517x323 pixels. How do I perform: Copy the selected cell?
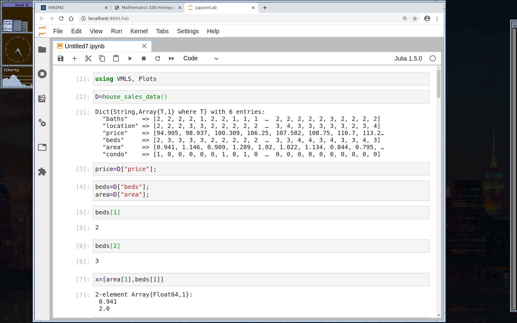tap(102, 58)
